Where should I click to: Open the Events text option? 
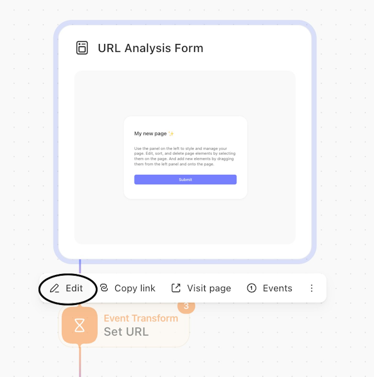click(x=277, y=288)
